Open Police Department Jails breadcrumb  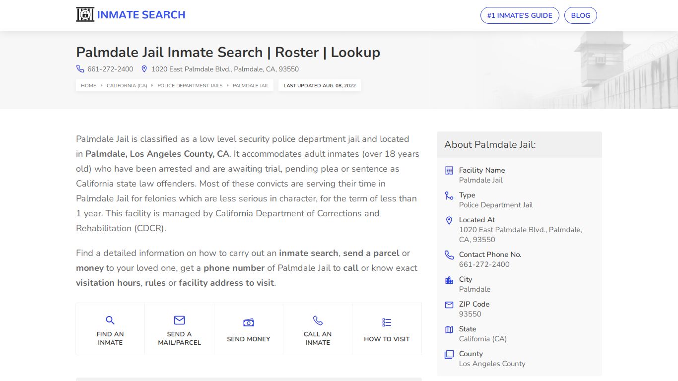pos(190,86)
